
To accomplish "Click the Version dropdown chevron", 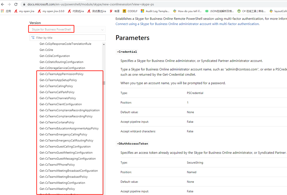I will pyautogui.click(x=102, y=30).
